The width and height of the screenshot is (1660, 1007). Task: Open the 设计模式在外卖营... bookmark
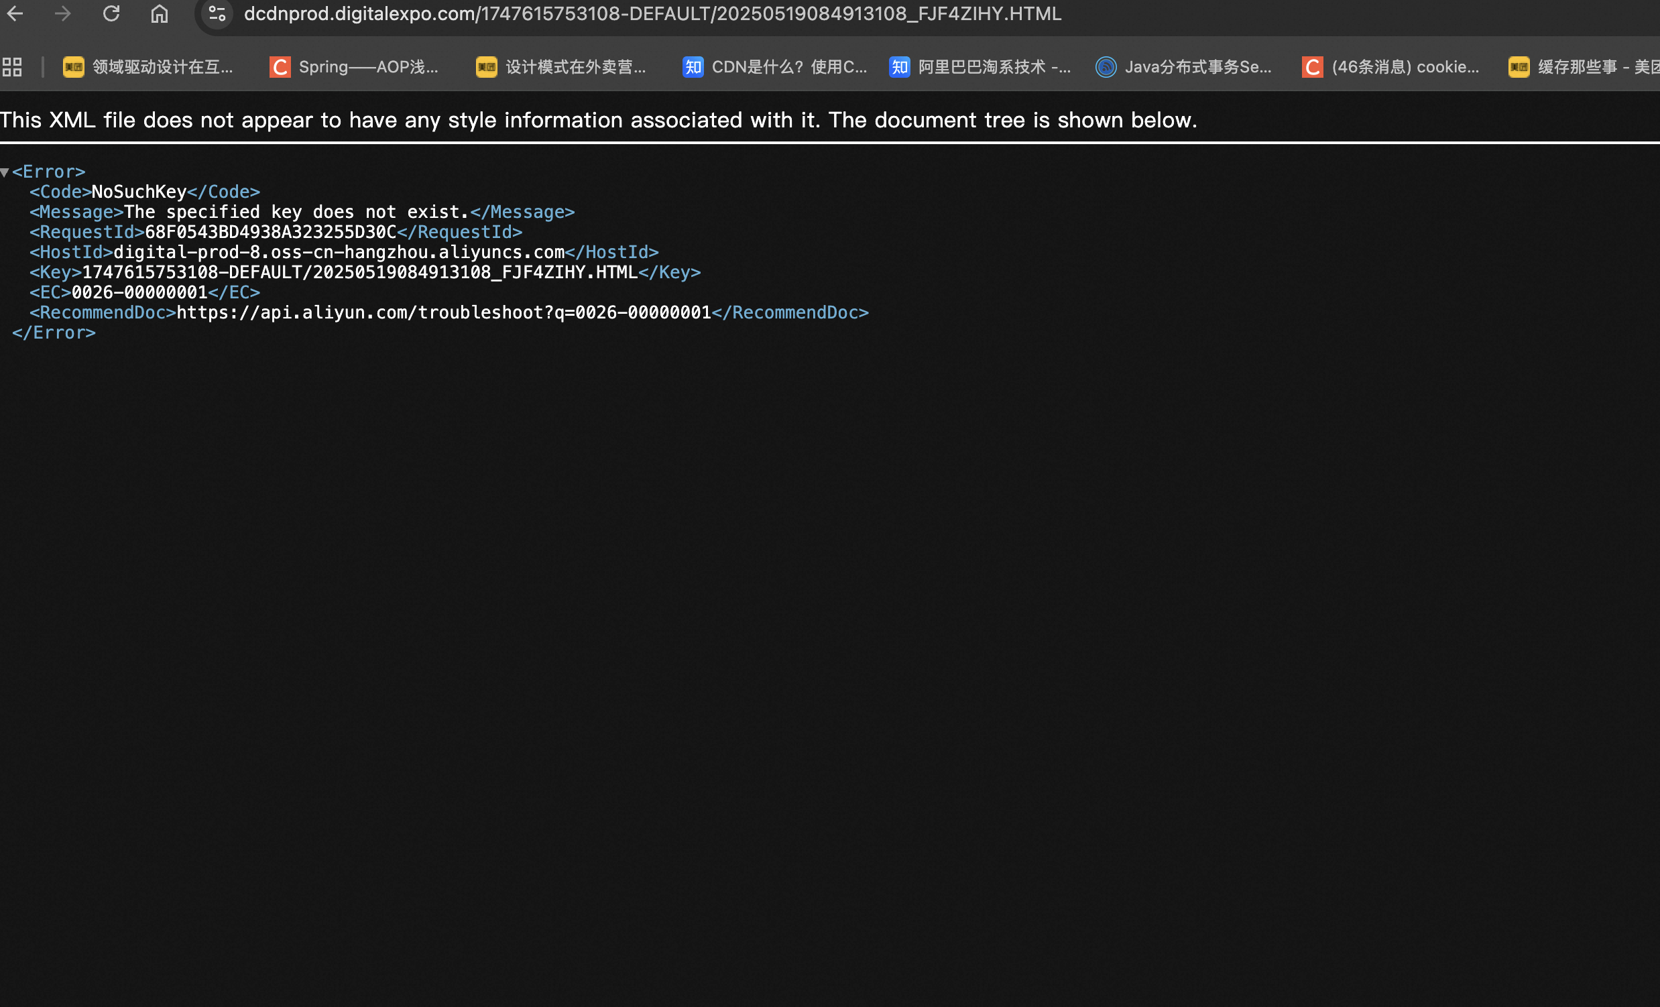click(x=561, y=66)
